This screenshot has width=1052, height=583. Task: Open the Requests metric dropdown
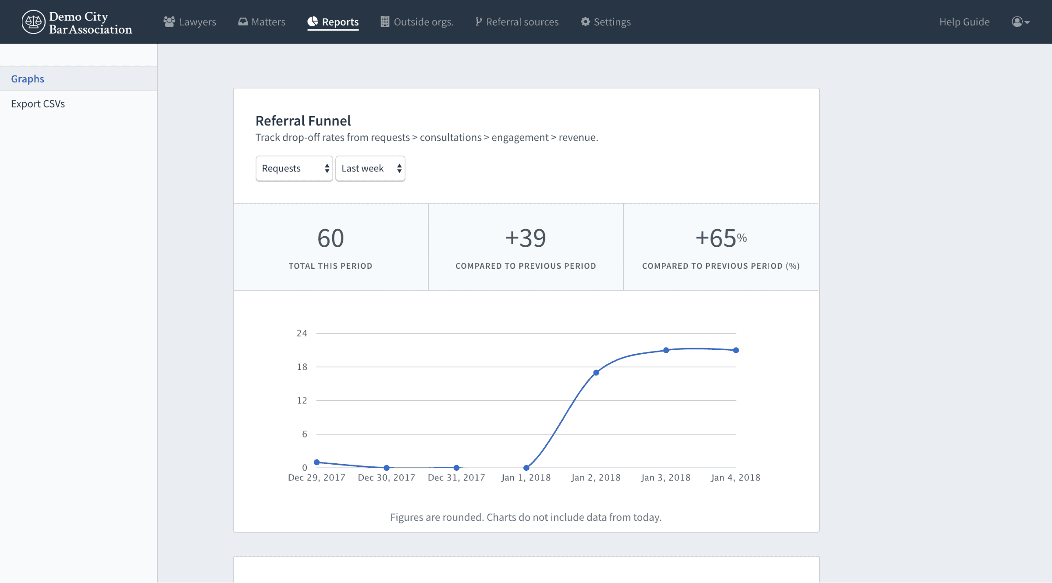point(294,168)
